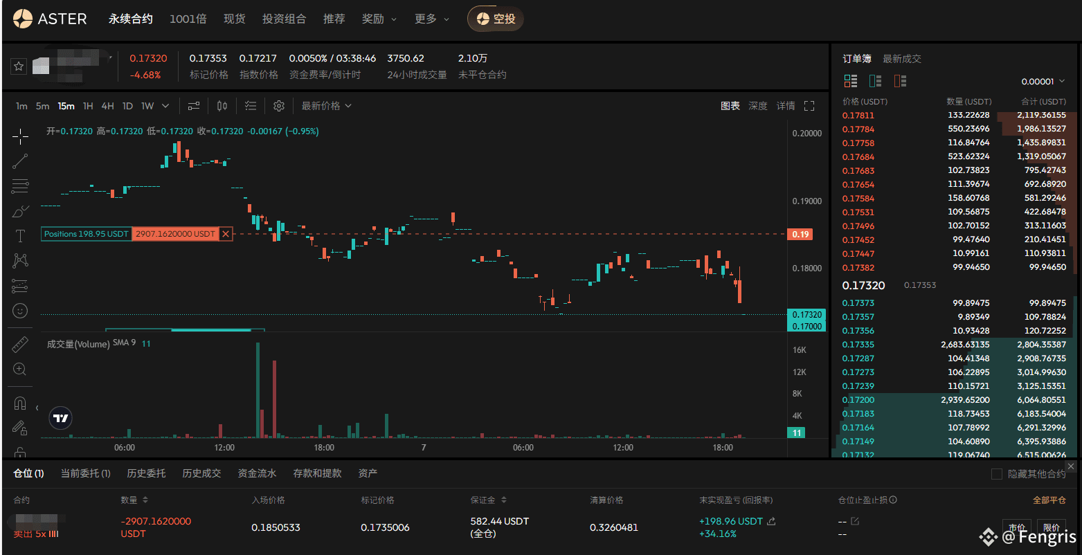The image size is (1082, 555).
Task: Switch to candlestick chart type icon
Action: coord(222,106)
